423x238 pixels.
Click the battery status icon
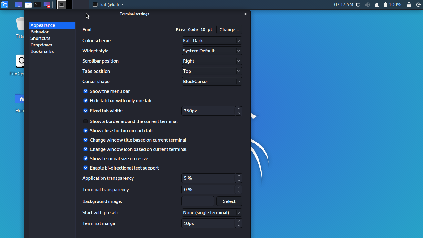click(x=386, y=5)
